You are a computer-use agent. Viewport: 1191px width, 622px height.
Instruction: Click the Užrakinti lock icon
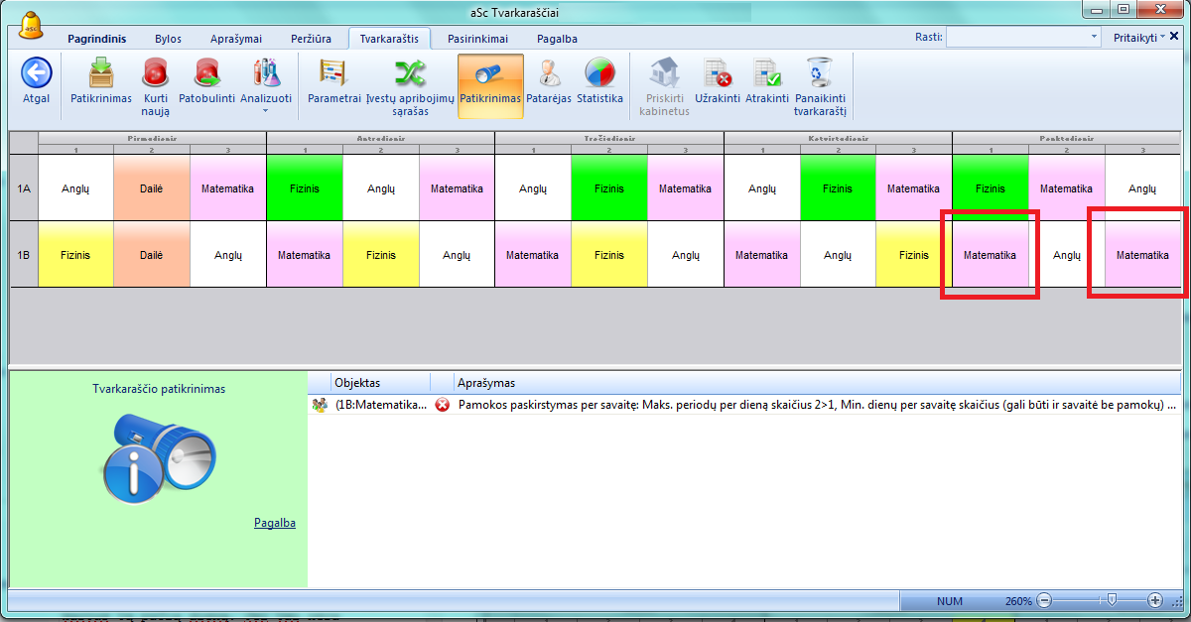point(717,73)
